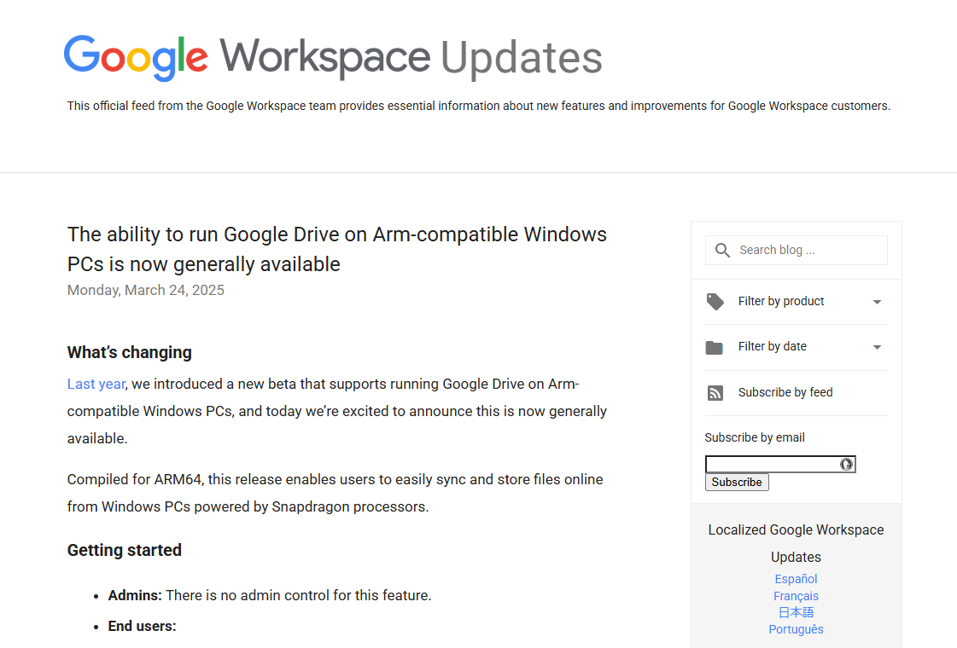Open the Subscribe by feed link
The height and width of the screenshot is (648, 957).
785,392
